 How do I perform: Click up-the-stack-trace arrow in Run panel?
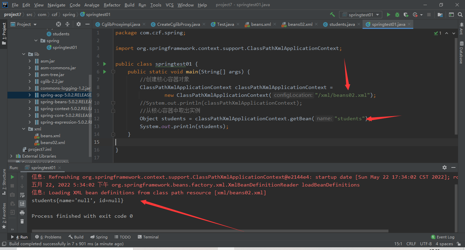(22, 177)
